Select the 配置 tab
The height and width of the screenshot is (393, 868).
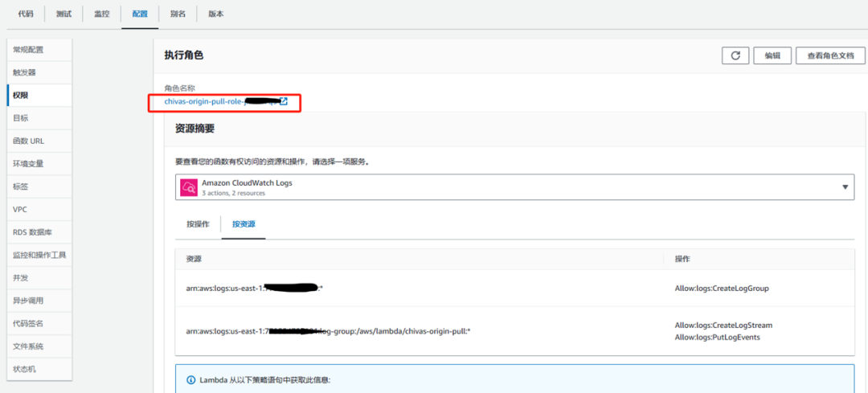click(x=140, y=14)
